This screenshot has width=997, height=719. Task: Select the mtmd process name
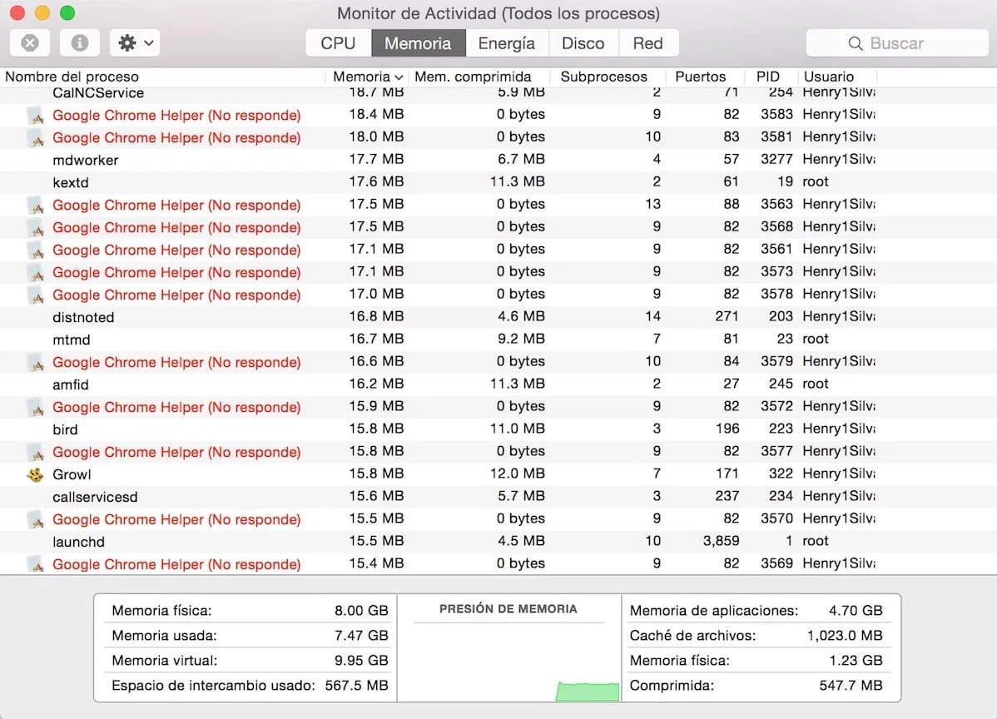[72, 340]
